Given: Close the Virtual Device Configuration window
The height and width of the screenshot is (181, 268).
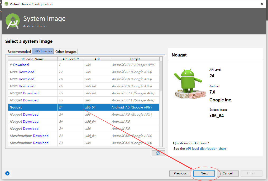Looking at the screenshot, I should point(262,4).
